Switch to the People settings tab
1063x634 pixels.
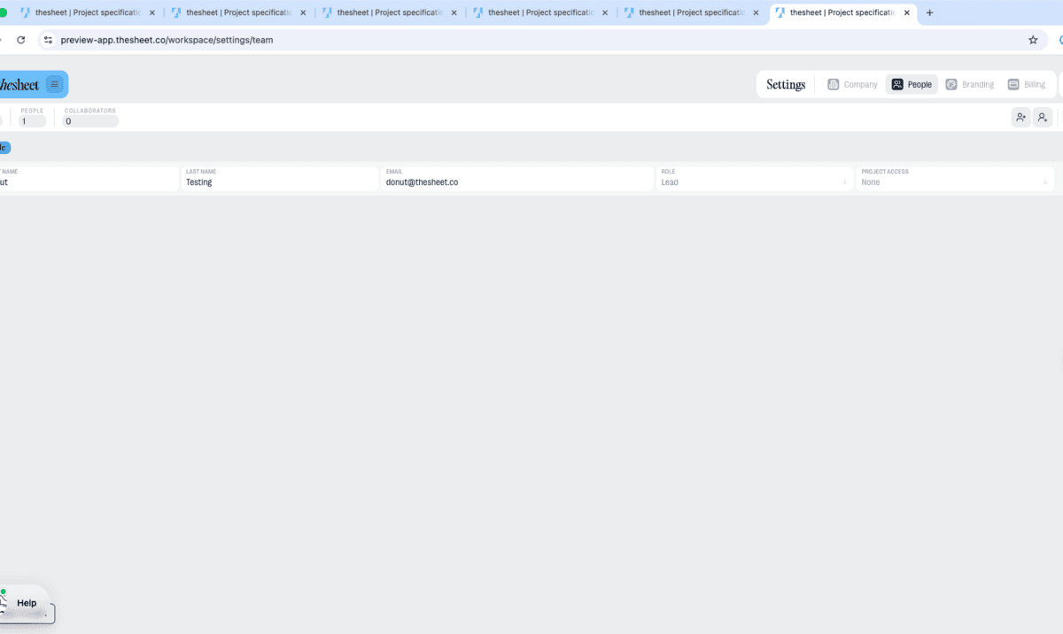click(912, 85)
